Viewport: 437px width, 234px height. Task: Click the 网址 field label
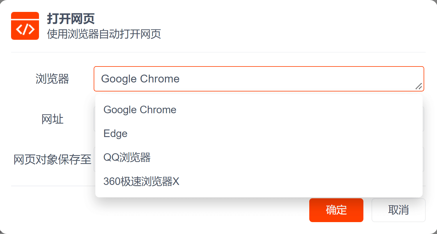coord(52,119)
